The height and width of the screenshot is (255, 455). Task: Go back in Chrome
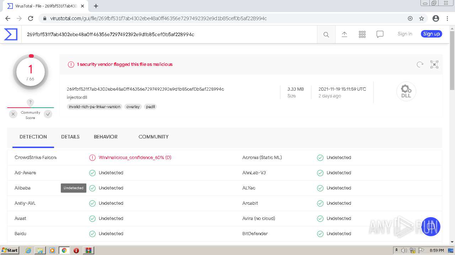8,18
